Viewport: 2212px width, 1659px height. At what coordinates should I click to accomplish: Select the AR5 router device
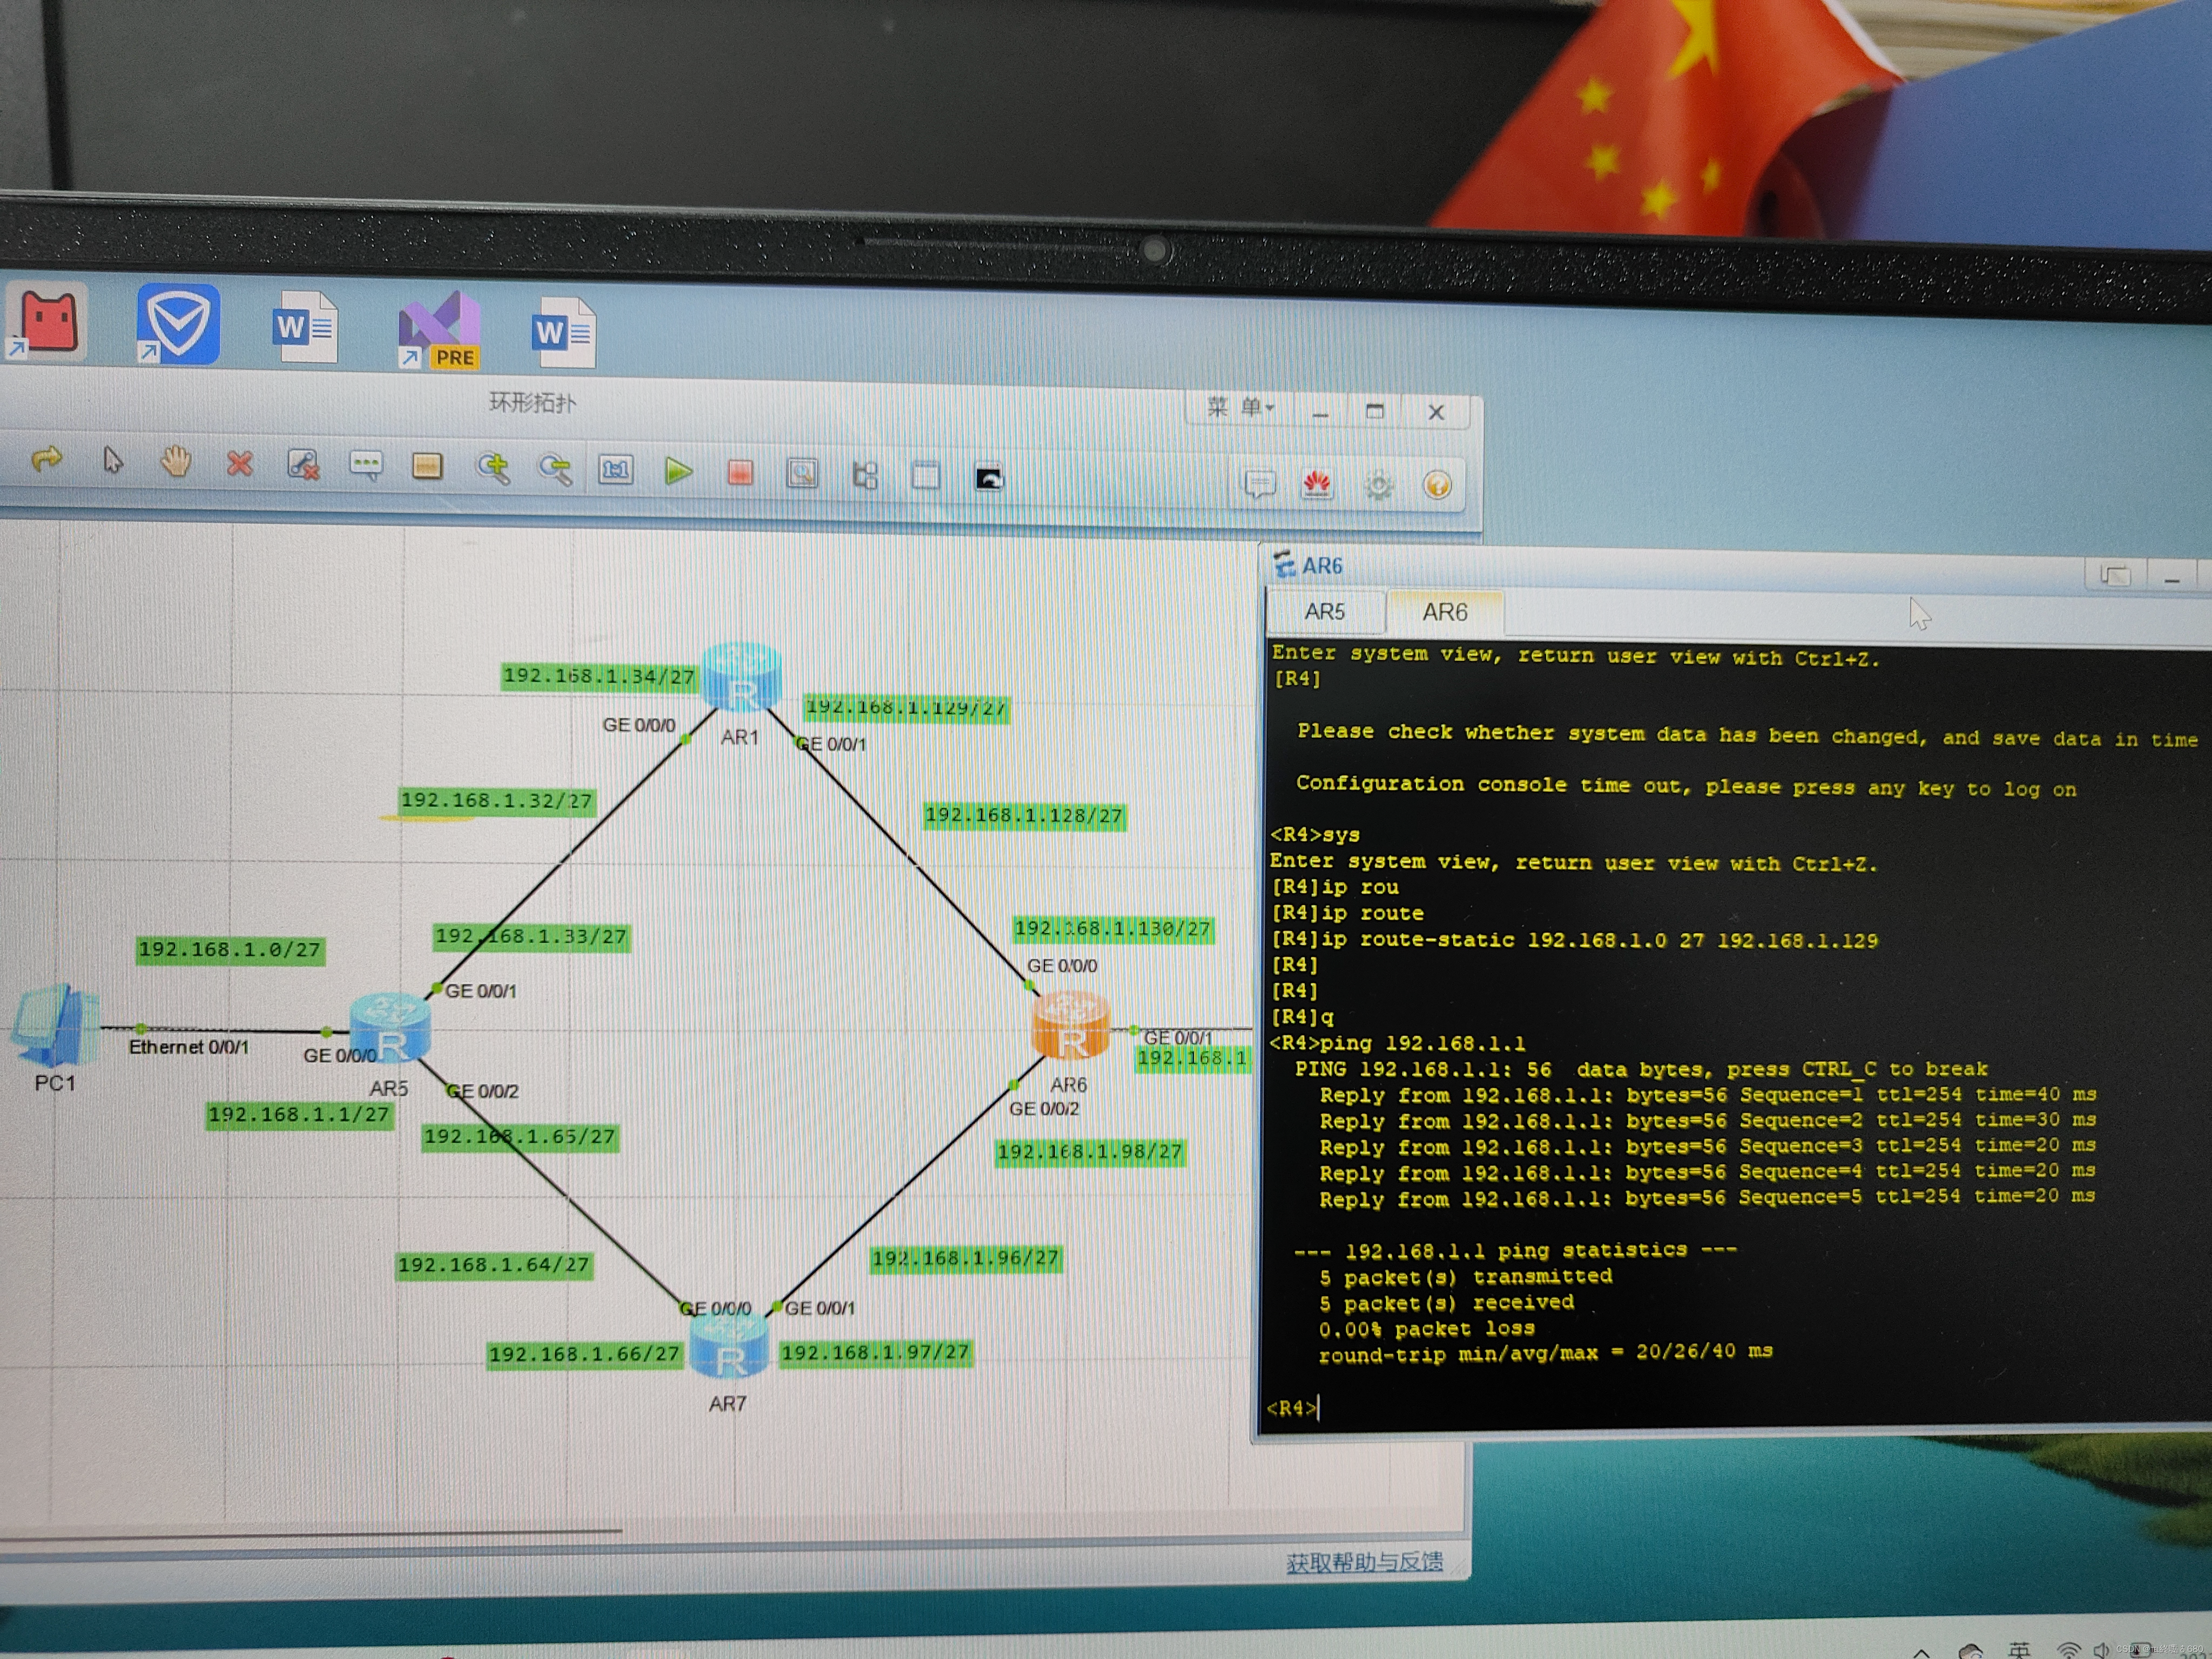[390, 1027]
